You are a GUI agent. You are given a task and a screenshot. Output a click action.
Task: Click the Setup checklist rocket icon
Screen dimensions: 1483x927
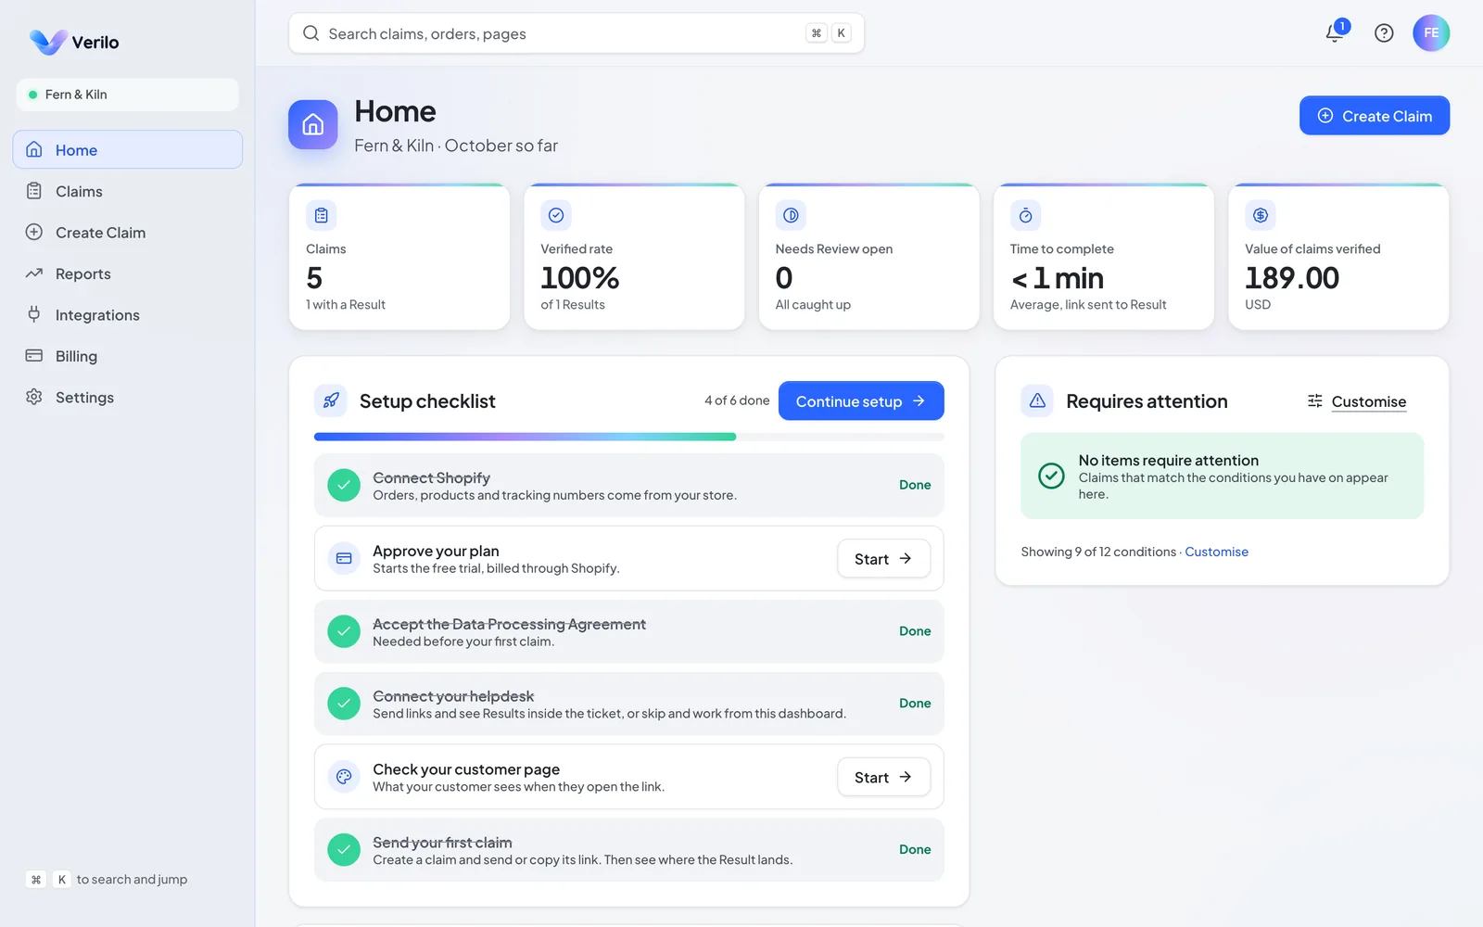click(331, 400)
